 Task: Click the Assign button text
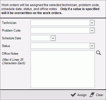pyautogui.click(x=82, y=95)
